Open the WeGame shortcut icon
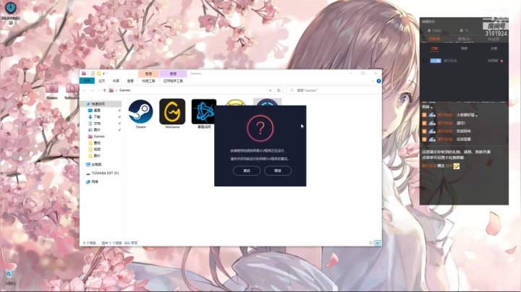This screenshot has width=521, height=292. 172,114
